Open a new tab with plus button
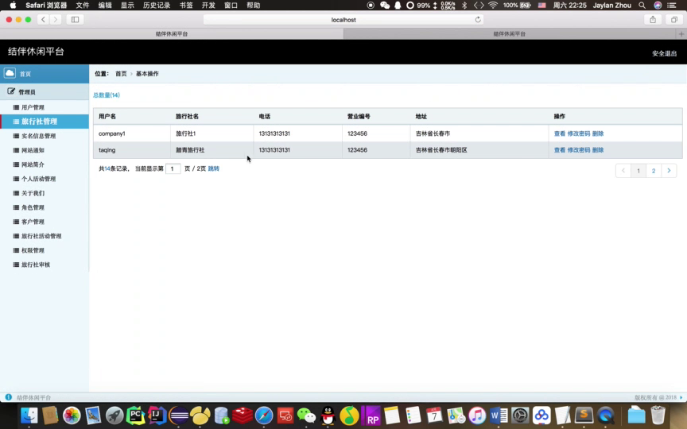 coord(681,33)
